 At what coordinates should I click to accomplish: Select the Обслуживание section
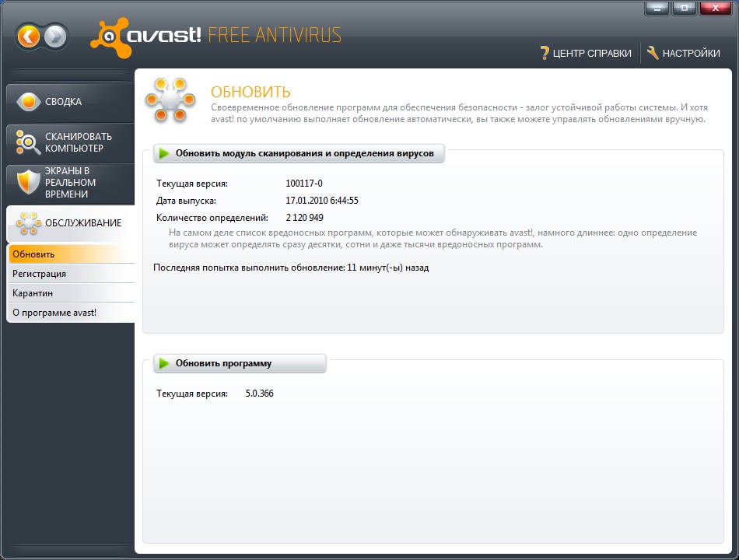pos(71,223)
